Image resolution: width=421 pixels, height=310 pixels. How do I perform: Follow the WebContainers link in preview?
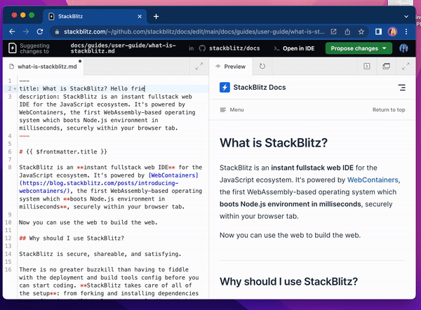[371, 180]
